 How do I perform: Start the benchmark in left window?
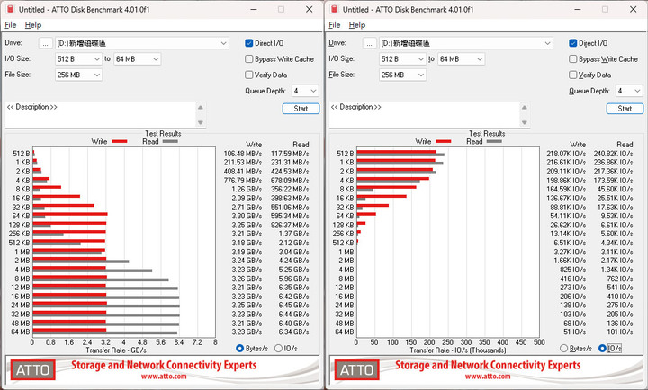[301, 109]
